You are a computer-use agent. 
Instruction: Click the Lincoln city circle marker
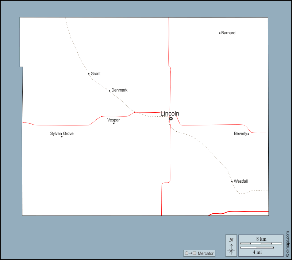point(171,119)
